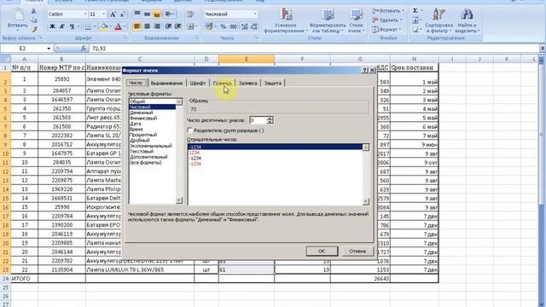This screenshot has height=307, width=546.
Task: Expand the Вставить cells dropdown
Action: coord(404,11)
